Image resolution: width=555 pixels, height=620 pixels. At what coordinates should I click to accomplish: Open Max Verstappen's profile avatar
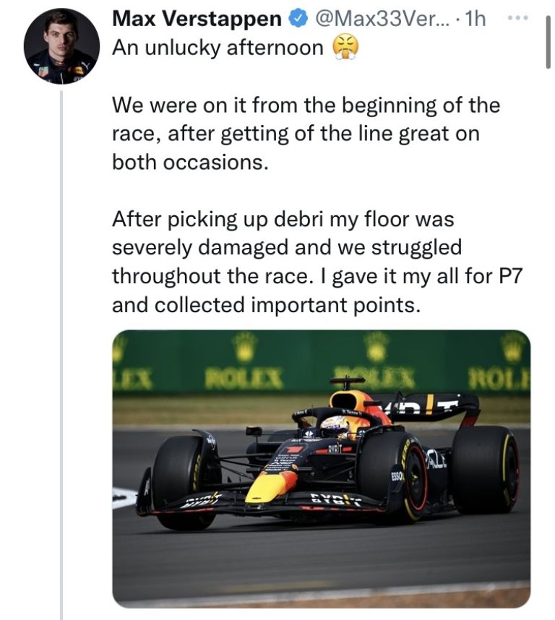(61, 47)
